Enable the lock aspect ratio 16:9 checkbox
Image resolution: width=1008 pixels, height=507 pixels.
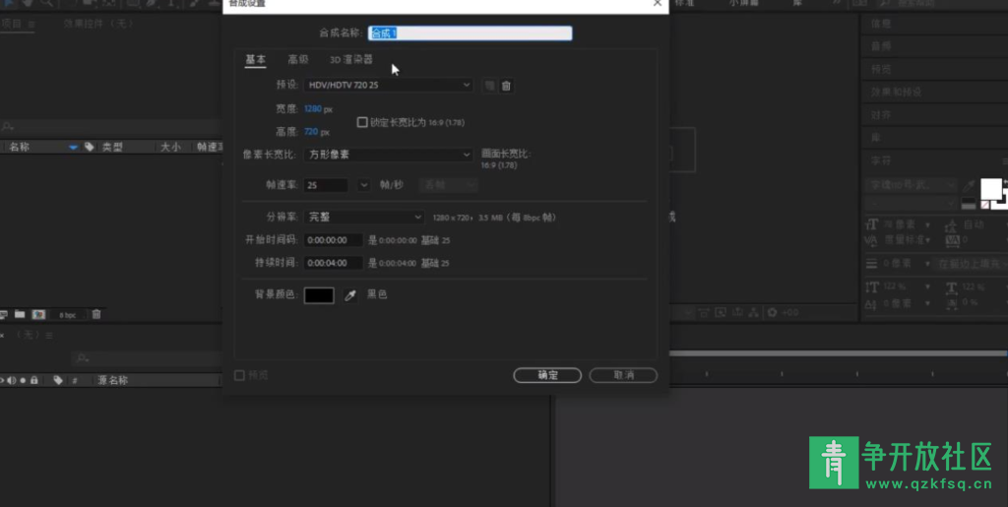[x=362, y=122]
